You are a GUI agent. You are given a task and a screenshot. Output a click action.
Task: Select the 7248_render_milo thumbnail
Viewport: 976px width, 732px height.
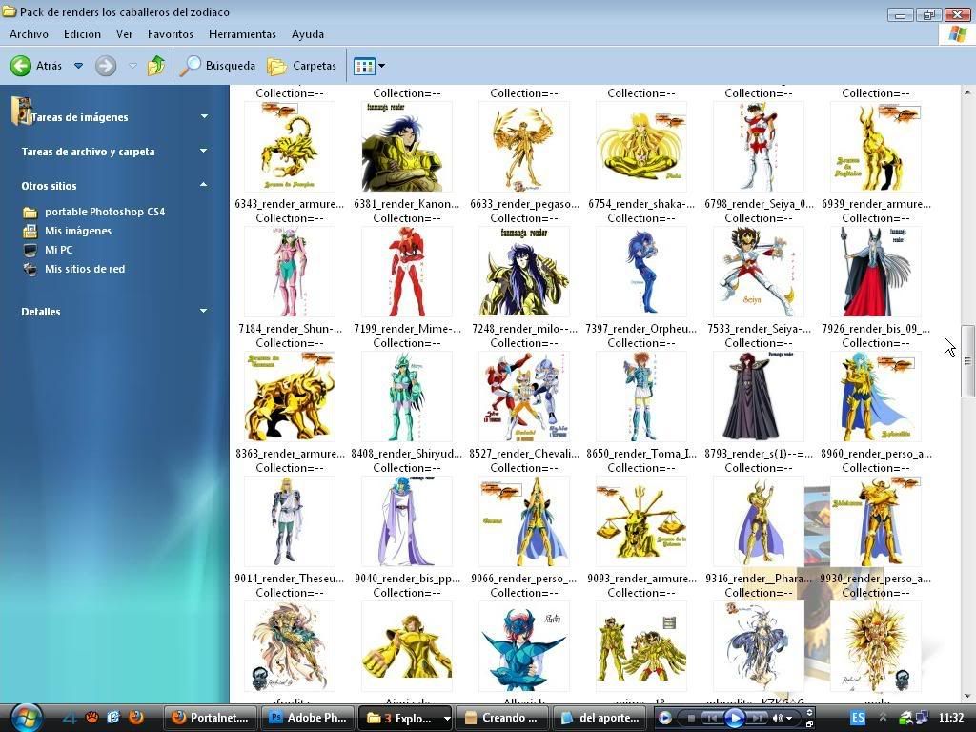(523, 272)
